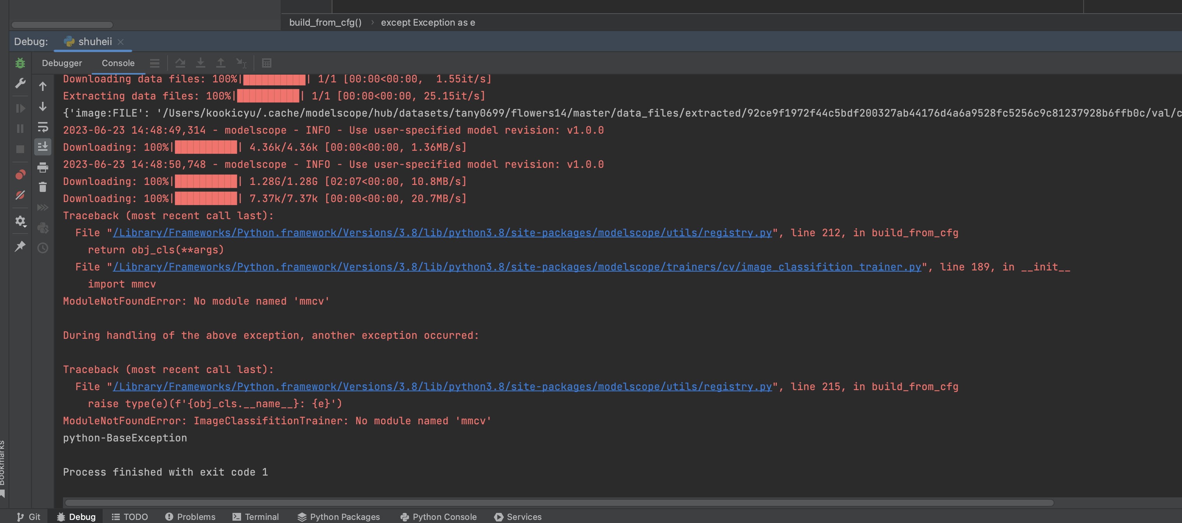Pin the debug tab with pin icon
Viewport: 1182px width, 523px height.
point(20,247)
